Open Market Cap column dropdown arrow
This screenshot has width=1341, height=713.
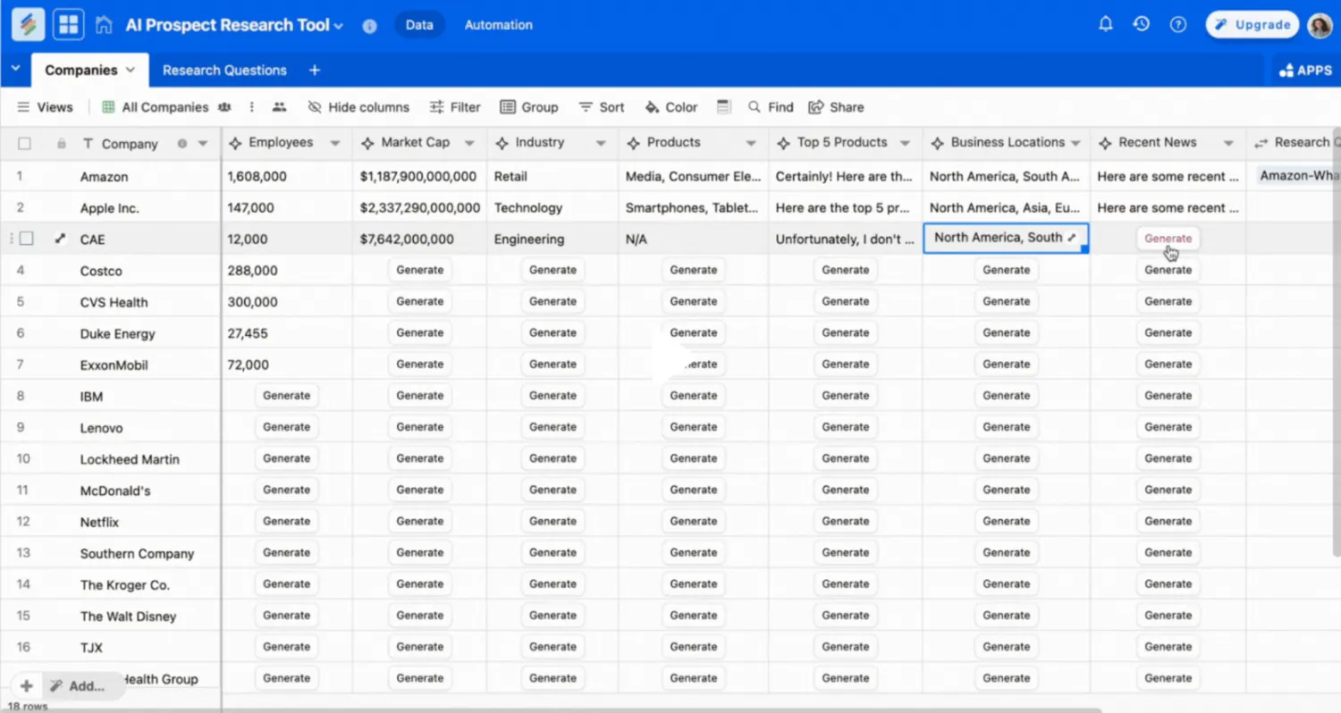point(470,143)
